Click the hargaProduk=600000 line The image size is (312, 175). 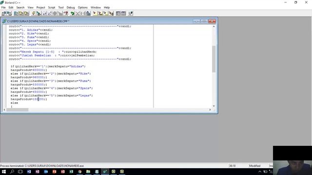tap(29, 70)
